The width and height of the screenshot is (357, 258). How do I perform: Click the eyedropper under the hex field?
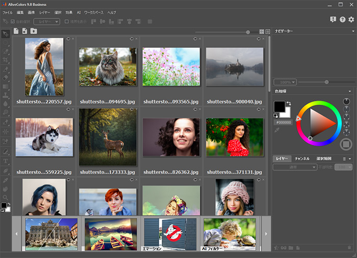click(x=277, y=130)
